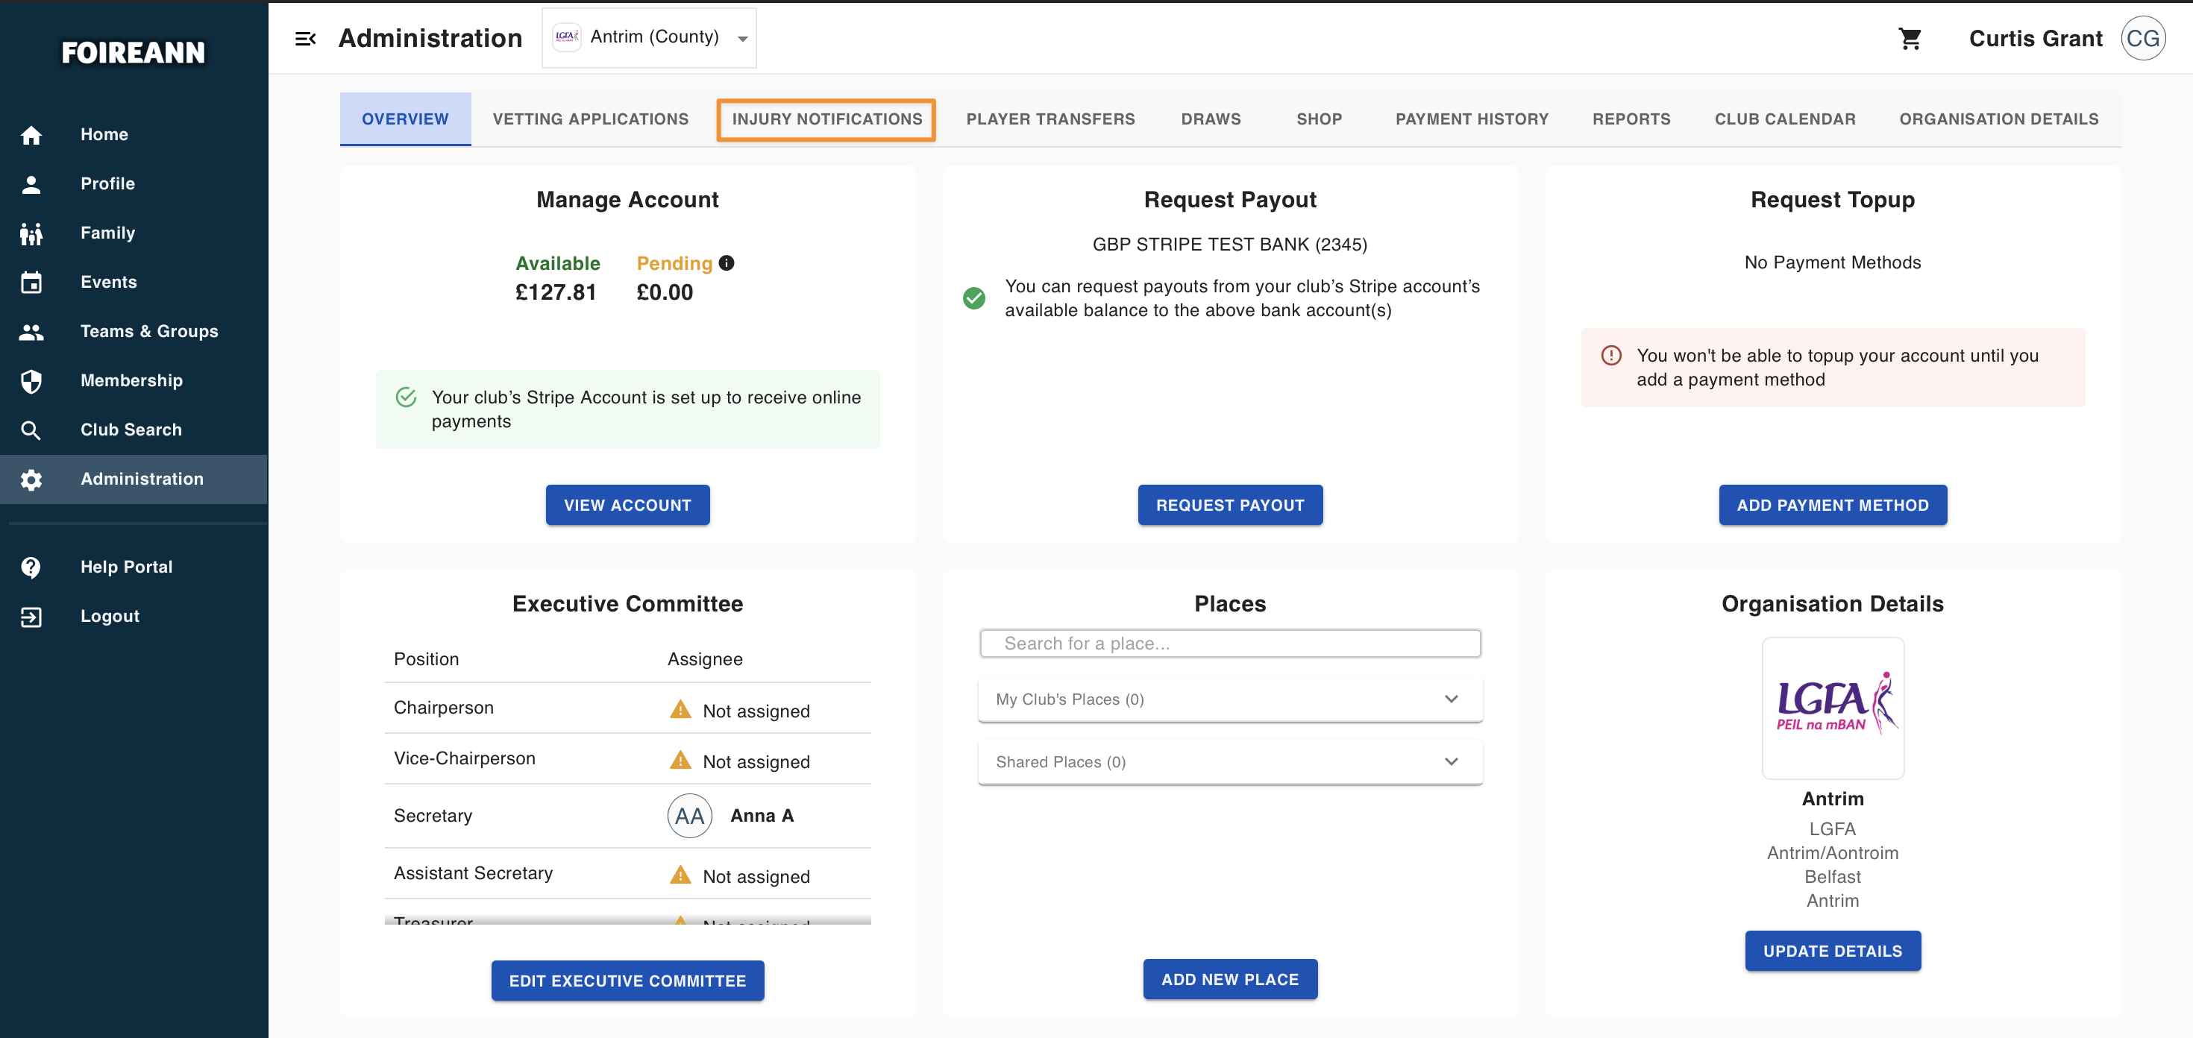Screen dimensions: 2193x1038
Task: Open the Payment History tab
Action: tap(1472, 119)
